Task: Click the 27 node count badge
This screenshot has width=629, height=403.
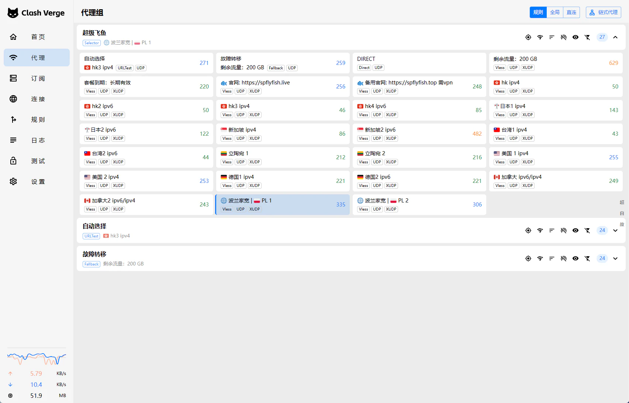Action: (602, 37)
